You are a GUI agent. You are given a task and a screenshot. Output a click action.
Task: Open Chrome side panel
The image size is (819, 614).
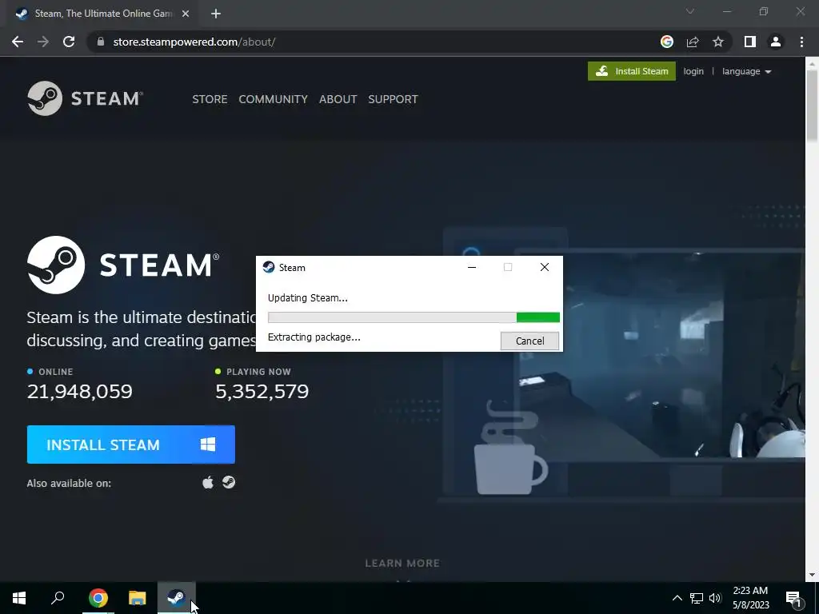(x=750, y=42)
